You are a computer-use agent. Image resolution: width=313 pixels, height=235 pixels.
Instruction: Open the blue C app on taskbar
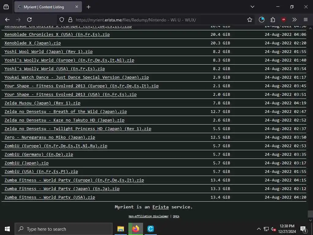(150, 229)
